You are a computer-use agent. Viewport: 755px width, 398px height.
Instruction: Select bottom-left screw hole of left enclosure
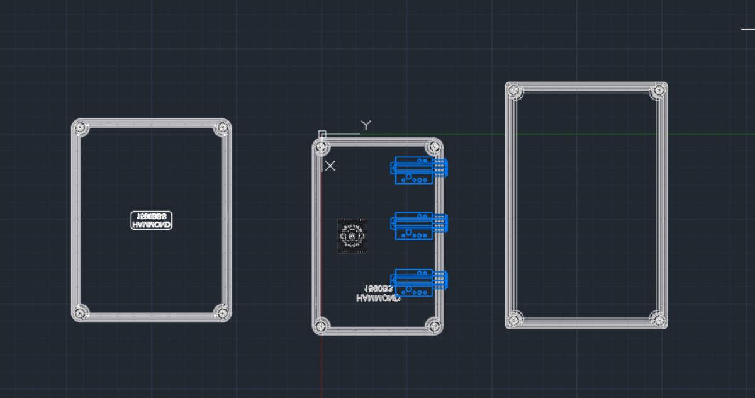(x=81, y=312)
